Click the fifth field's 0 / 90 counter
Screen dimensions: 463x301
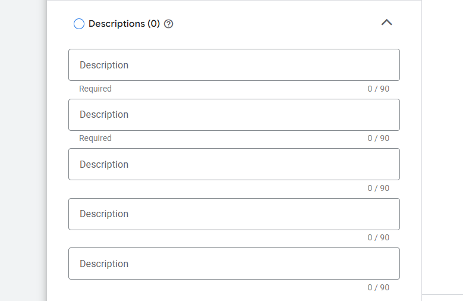(x=378, y=287)
